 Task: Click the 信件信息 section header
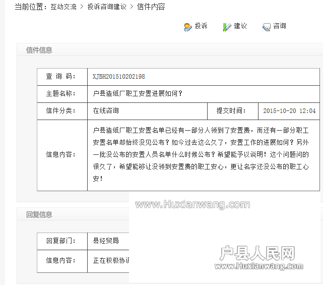coord(39,50)
